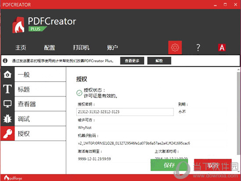Open the settings gear icon
The width and height of the screenshot is (241, 181).
pos(175,47)
